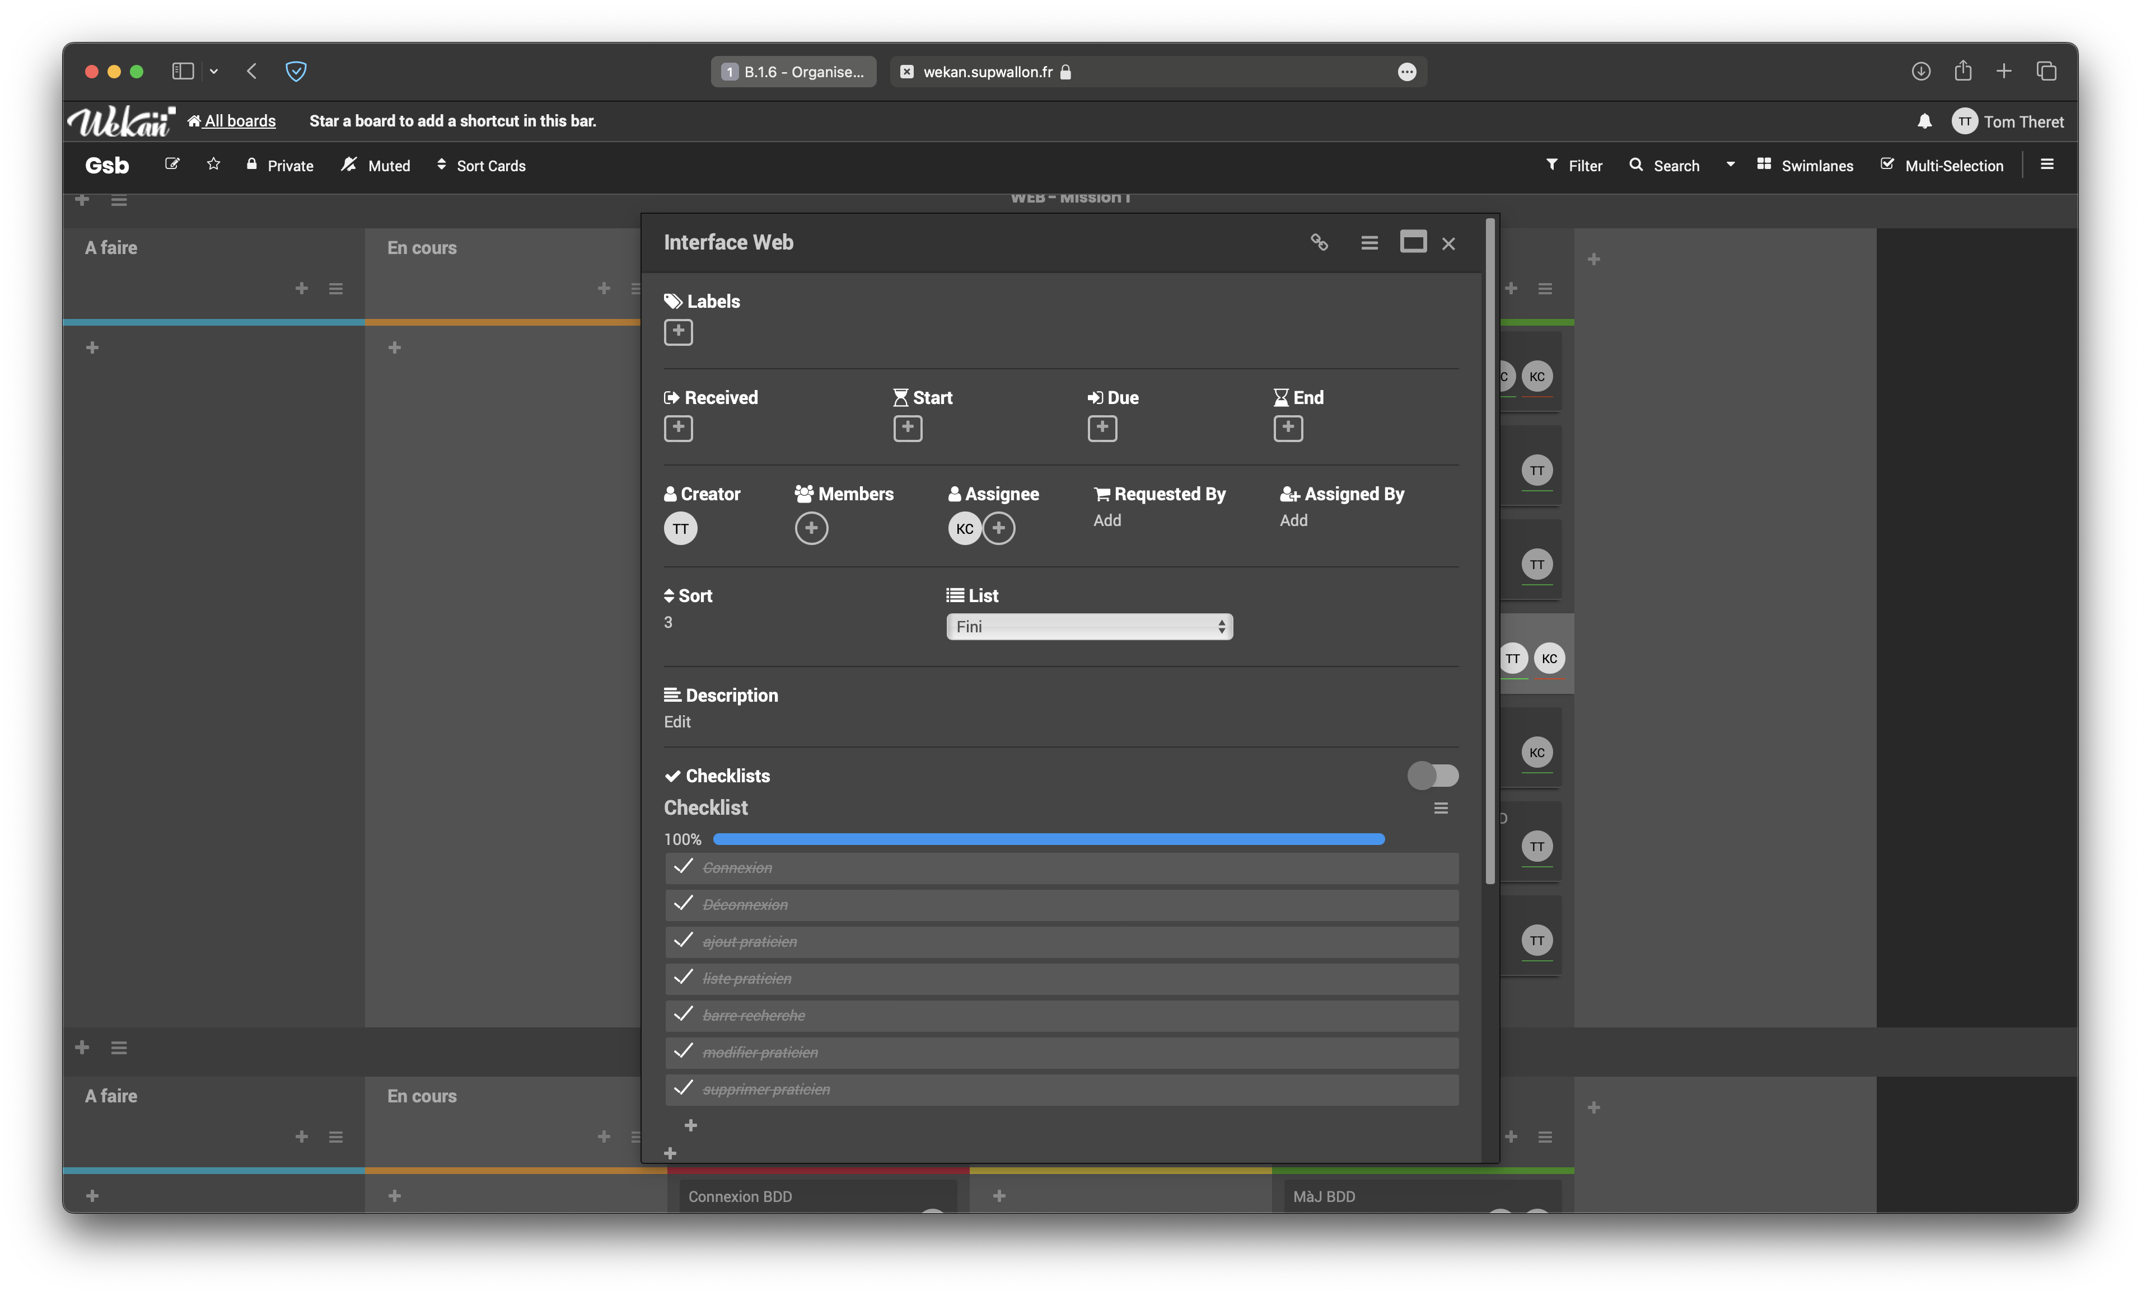The image size is (2141, 1296).
Task: Open the board sidebar hamburger menu
Action: tap(2047, 164)
